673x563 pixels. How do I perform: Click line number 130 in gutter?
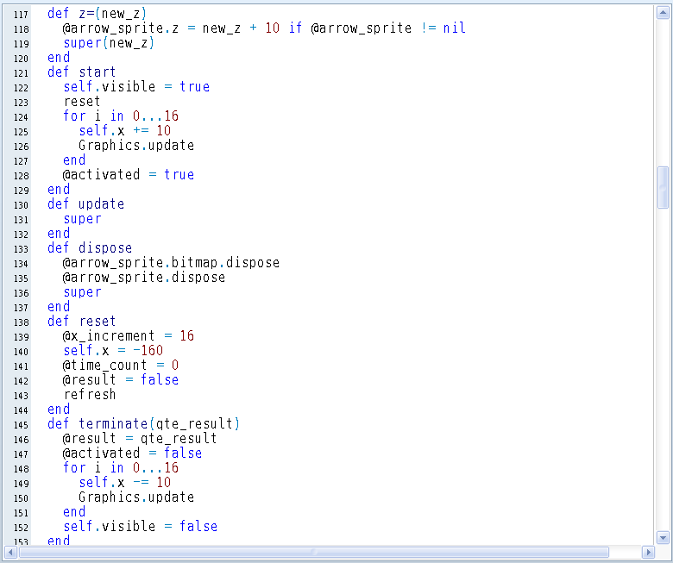(x=21, y=205)
